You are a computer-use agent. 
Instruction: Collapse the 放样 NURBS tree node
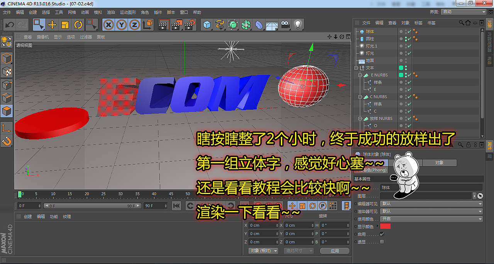pos(360,119)
